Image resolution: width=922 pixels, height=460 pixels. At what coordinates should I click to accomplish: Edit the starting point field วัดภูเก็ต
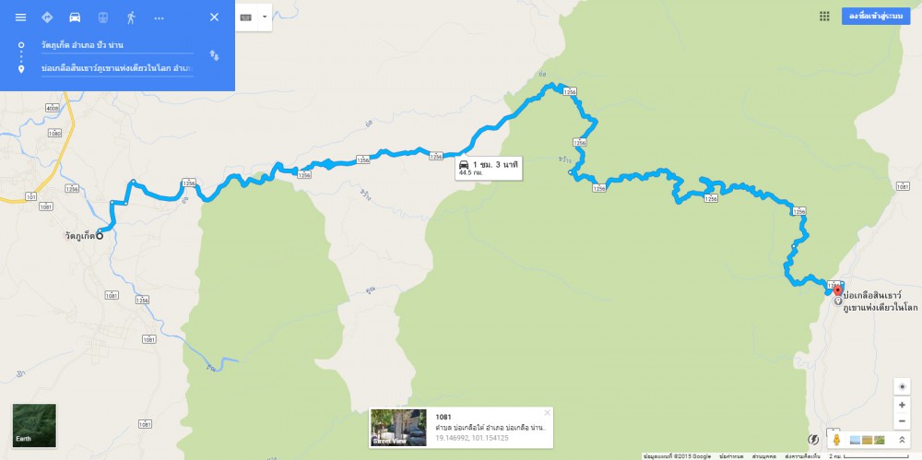click(117, 45)
